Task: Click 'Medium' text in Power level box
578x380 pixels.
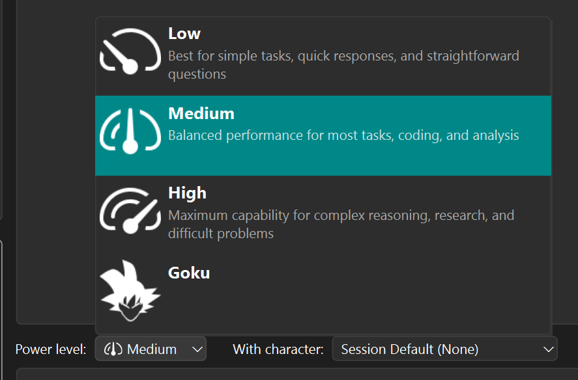Action: [152, 349]
